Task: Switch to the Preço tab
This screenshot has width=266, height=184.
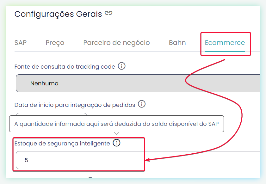Action: click(x=55, y=43)
